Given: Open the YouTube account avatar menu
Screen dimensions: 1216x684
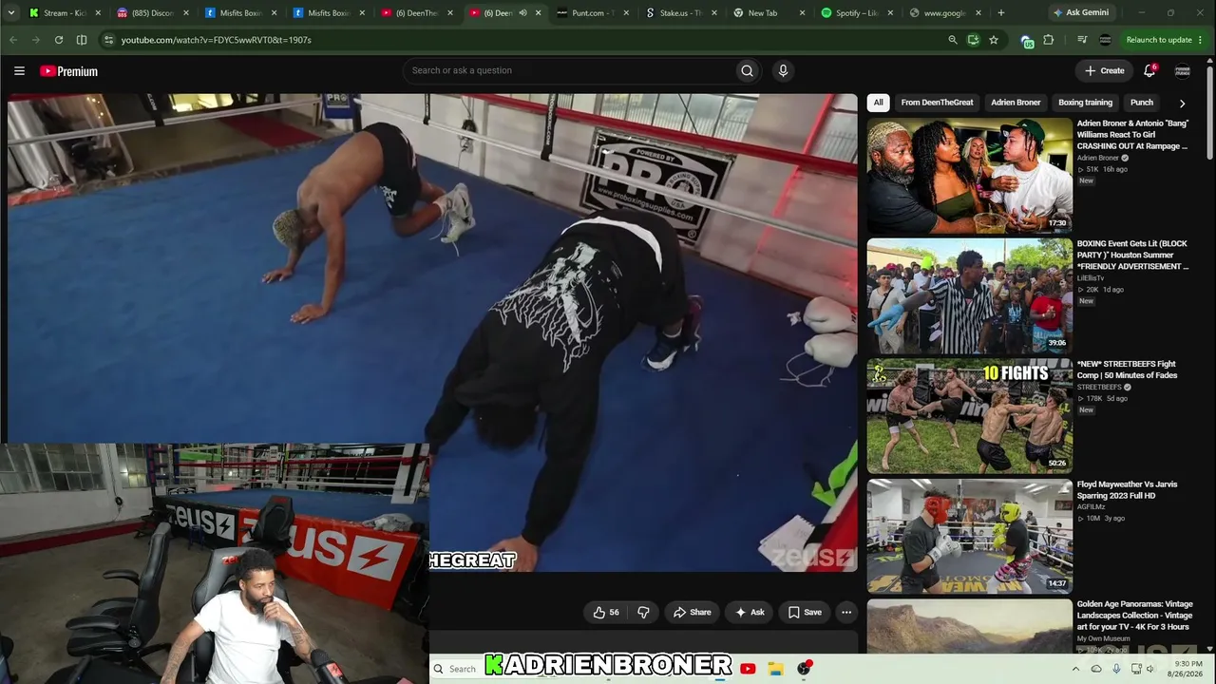Looking at the screenshot, I should [x=1183, y=70].
